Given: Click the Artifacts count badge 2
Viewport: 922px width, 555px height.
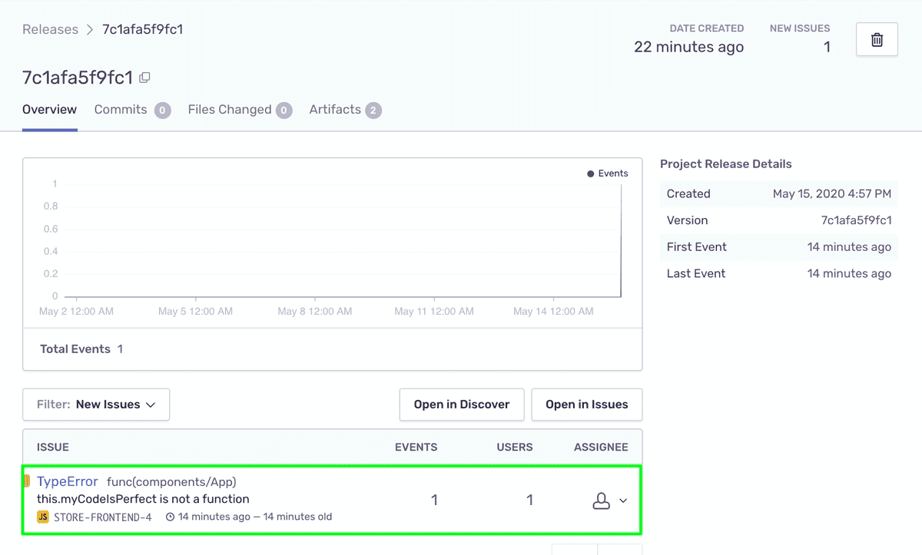Looking at the screenshot, I should 373,111.
